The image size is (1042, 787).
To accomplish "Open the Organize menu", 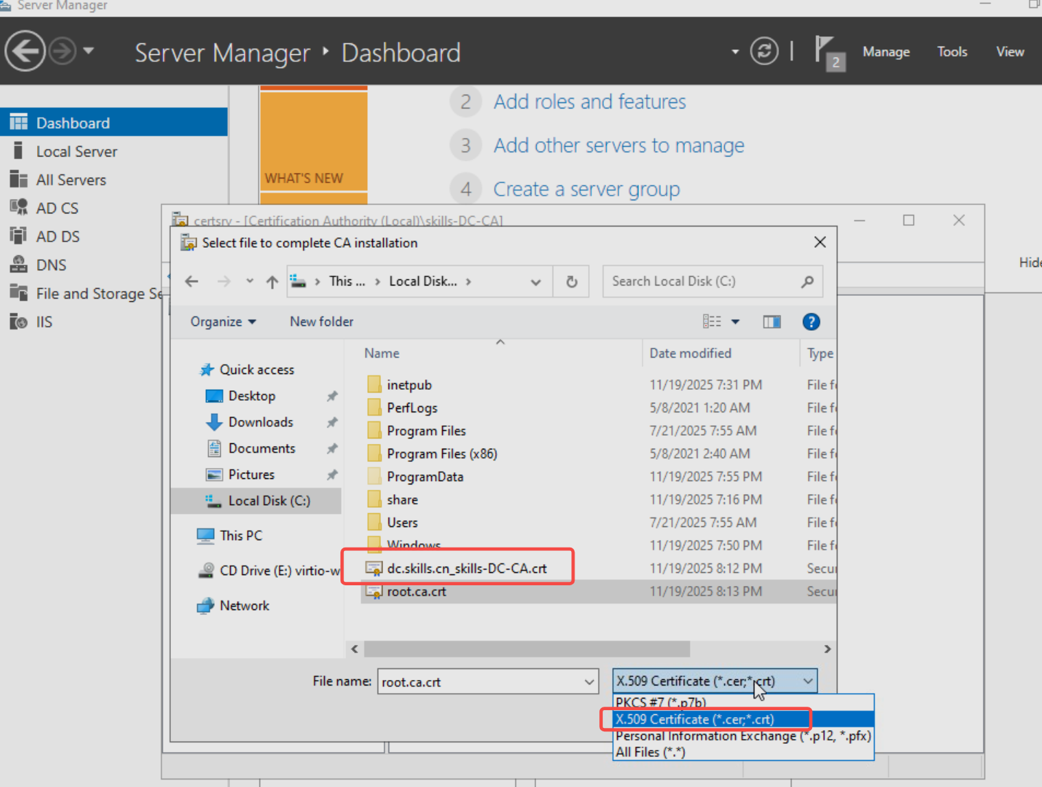I will [223, 321].
